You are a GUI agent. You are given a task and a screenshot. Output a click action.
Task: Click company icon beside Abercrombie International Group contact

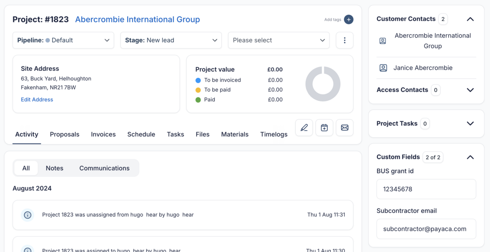tap(383, 41)
